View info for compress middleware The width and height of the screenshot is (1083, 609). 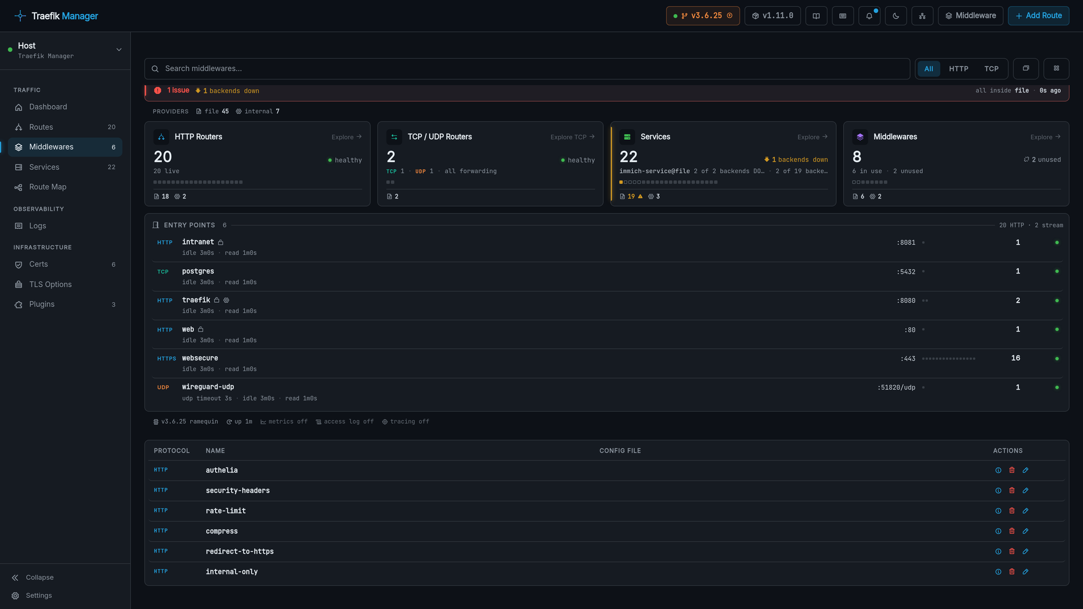click(998, 531)
